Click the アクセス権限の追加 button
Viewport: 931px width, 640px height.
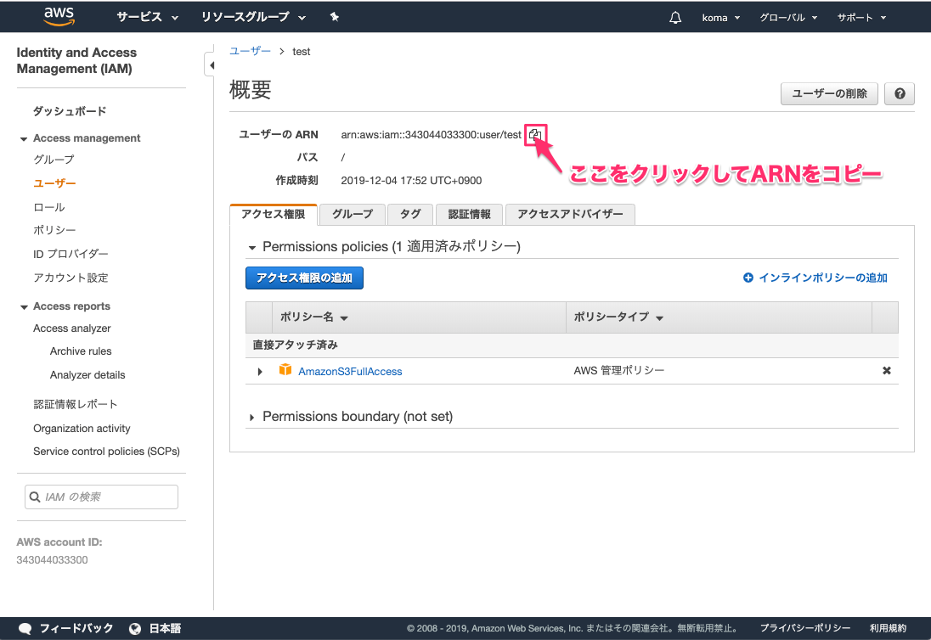tap(304, 278)
